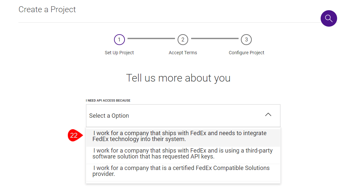
Task: Click the 'Create a Project' page heading
Action: 47,10
